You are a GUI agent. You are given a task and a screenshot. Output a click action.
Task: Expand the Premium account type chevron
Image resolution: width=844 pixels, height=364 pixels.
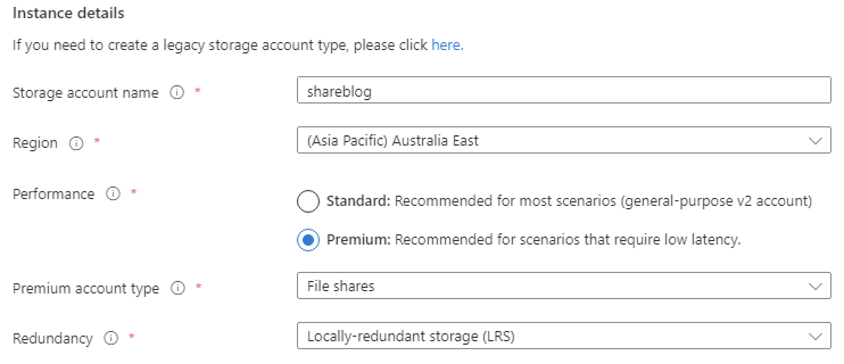(815, 286)
